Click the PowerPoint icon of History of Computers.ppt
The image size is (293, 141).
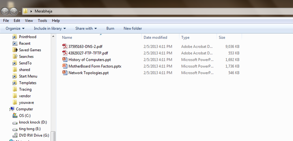coord(65,59)
